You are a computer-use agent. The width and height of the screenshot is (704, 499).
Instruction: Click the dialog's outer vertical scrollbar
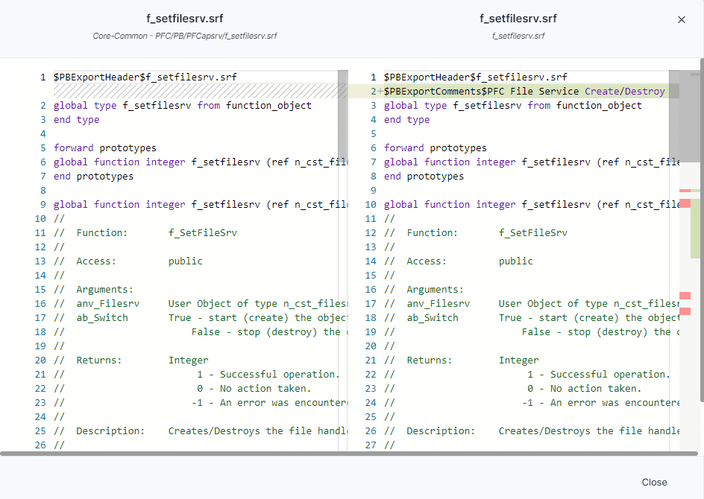[701, 223]
